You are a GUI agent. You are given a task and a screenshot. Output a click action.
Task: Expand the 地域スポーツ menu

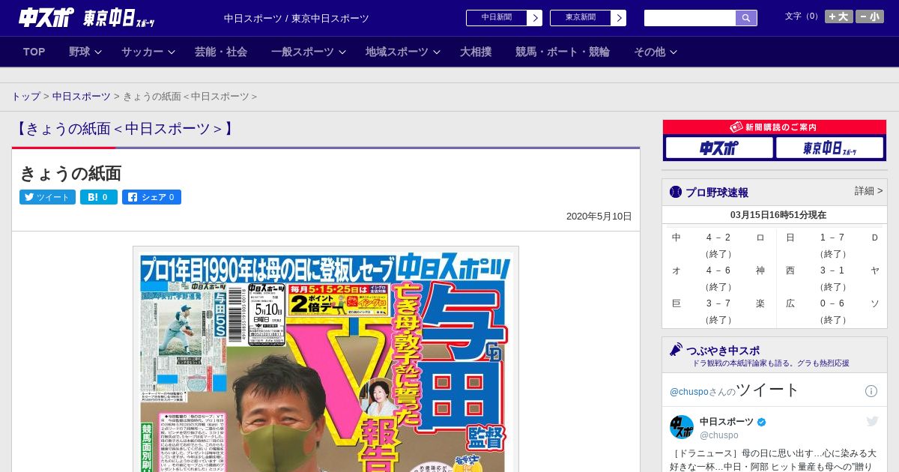click(403, 52)
